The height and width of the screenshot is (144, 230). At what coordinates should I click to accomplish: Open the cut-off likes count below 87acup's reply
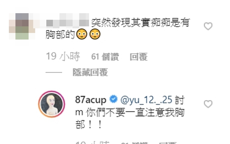pyautogui.click(x=135, y=143)
